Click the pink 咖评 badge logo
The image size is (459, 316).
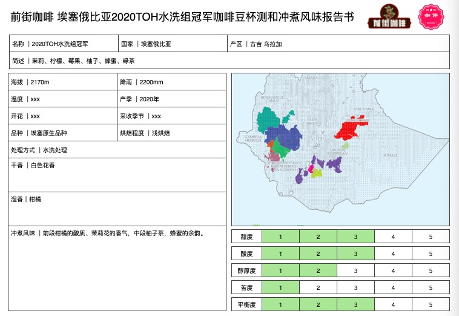(431, 16)
